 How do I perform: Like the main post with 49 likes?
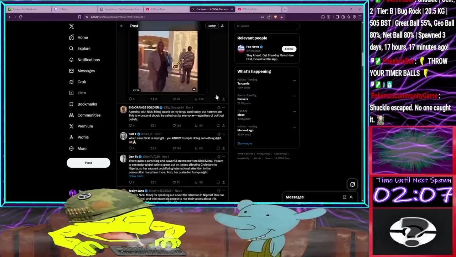(176, 99)
